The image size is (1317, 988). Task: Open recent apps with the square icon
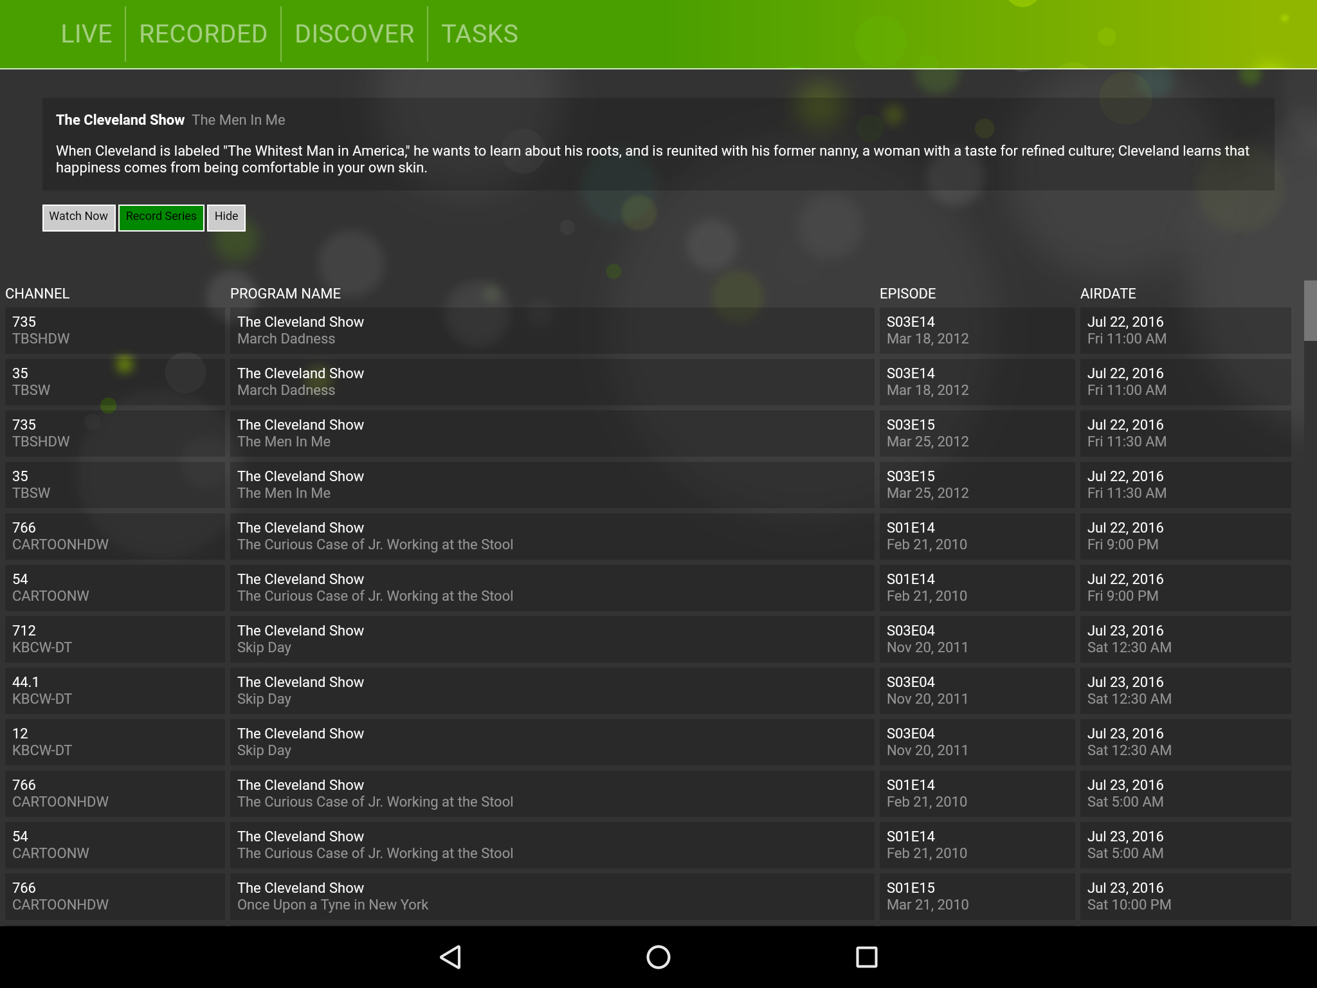tap(866, 956)
